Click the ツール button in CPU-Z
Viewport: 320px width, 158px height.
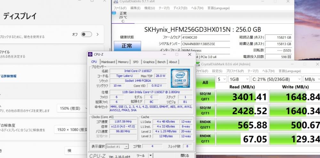pyautogui.click(x=141, y=155)
